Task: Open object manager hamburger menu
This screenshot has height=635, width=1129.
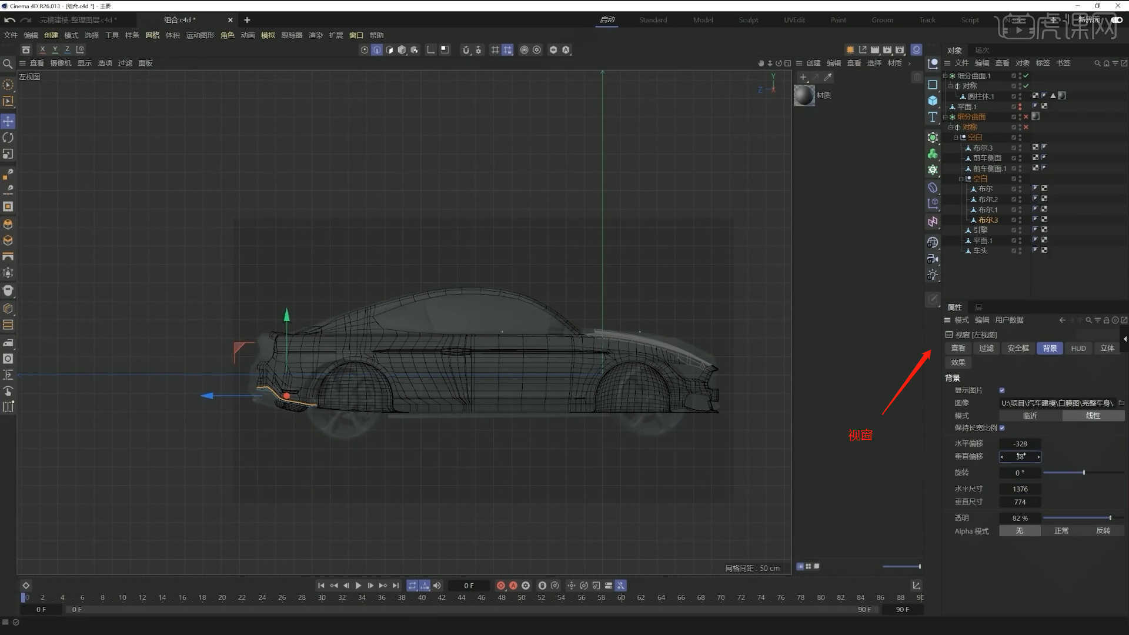Action: pyautogui.click(x=947, y=63)
